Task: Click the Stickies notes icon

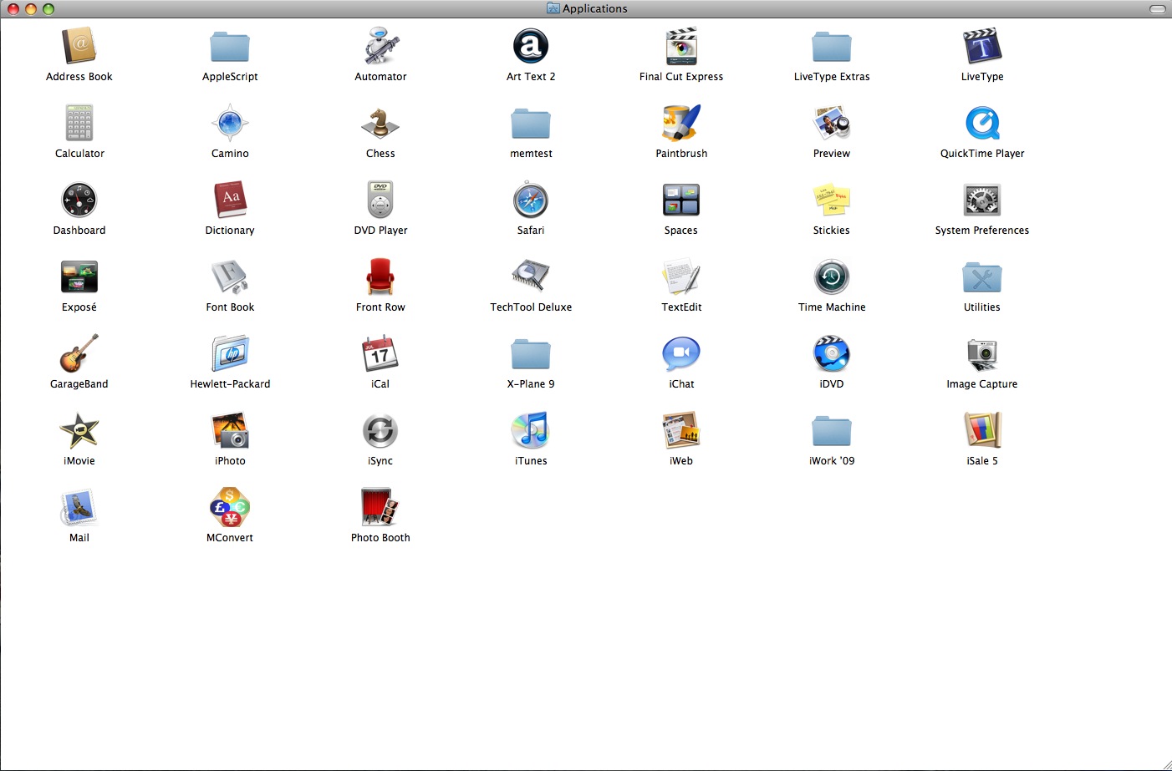Action: (x=832, y=200)
